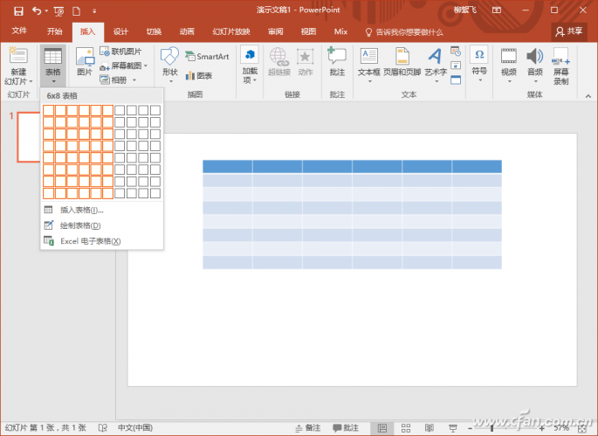Screen dimensions: 598x436
Task: Insert object icon in Text group
Action: click(456, 80)
